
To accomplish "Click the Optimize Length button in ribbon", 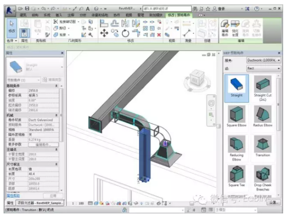I will pyautogui.click(x=235, y=28).
